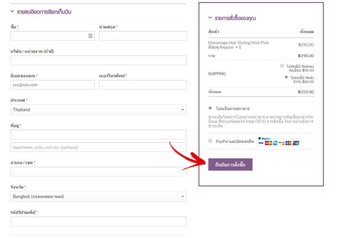Image resolution: width=337 pixels, height=238 pixels.
Task: Click the UnionPay card icon
Action: 296,143
